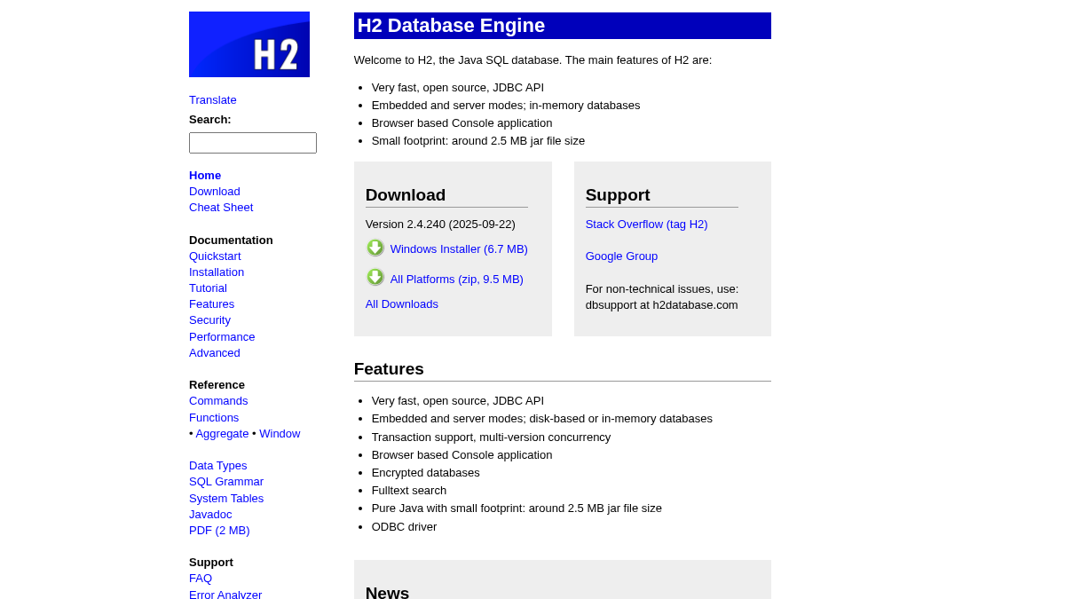Open Tutorial documentation

pyautogui.click(x=208, y=288)
